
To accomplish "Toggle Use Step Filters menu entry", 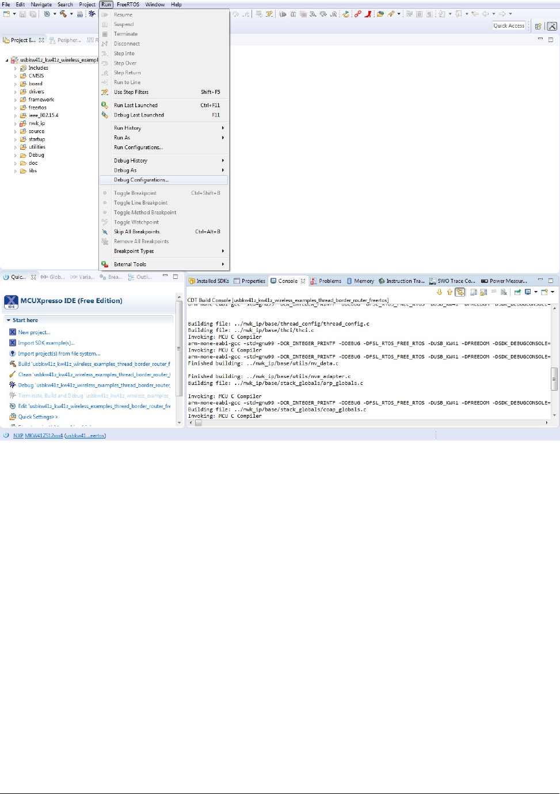I will pyautogui.click(x=164, y=92).
